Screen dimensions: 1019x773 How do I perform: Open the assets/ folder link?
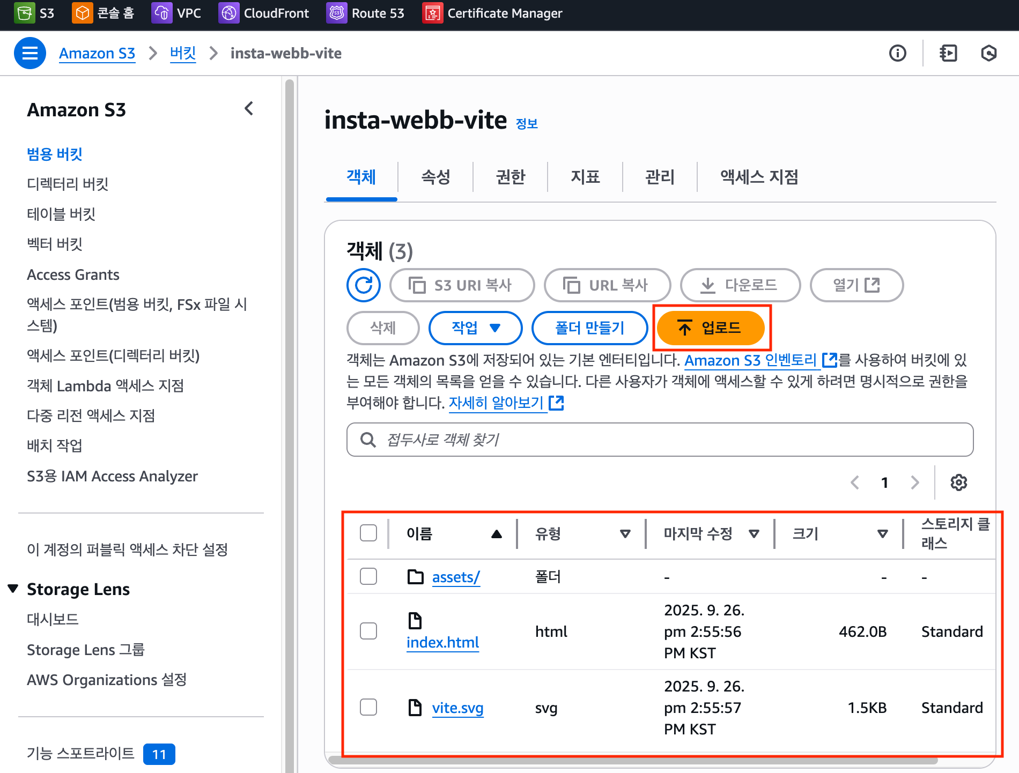456,577
